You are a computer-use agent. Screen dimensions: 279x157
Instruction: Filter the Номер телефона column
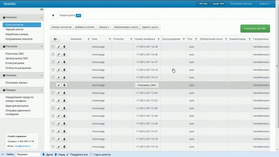pos(159,39)
